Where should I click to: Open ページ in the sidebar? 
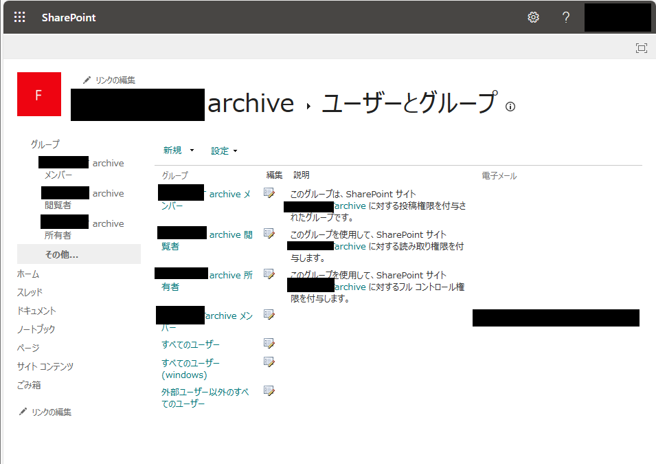(x=28, y=348)
